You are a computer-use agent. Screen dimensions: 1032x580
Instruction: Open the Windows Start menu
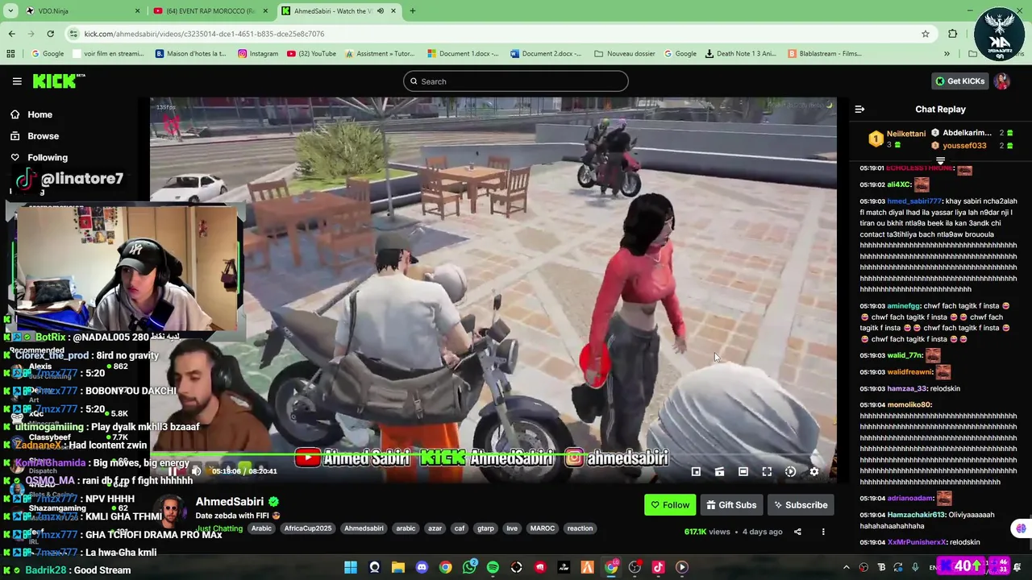click(x=351, y=567)
